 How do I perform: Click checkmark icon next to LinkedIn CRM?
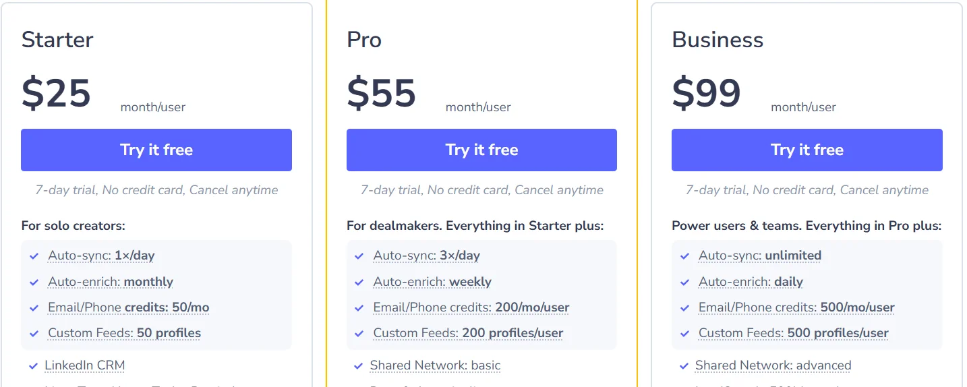click(33, 366)
